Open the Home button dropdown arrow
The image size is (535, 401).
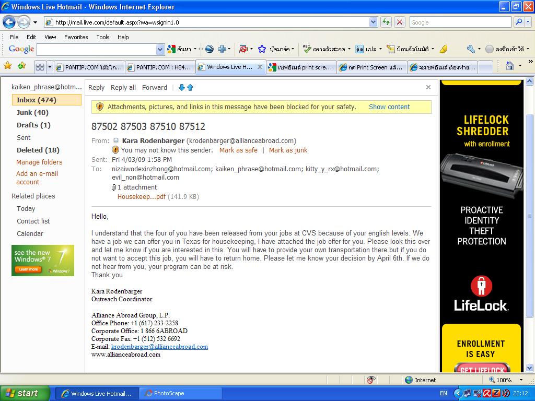point(520,65)
